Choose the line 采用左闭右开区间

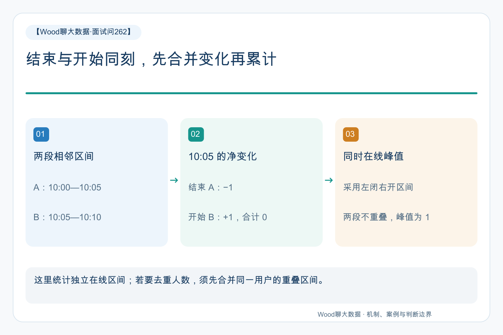click(x=378, y=187)
